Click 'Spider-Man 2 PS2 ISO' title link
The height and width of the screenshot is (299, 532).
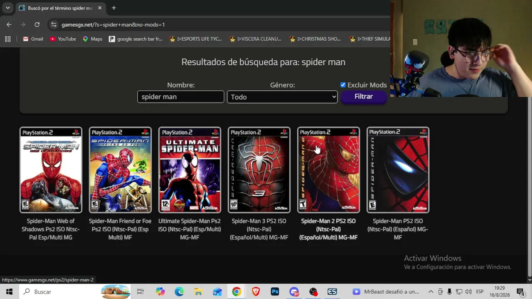[x=328, y=229]
